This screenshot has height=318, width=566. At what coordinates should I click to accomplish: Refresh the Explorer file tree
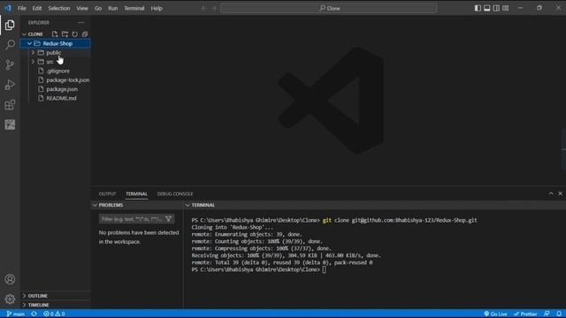tap(74, 34)
